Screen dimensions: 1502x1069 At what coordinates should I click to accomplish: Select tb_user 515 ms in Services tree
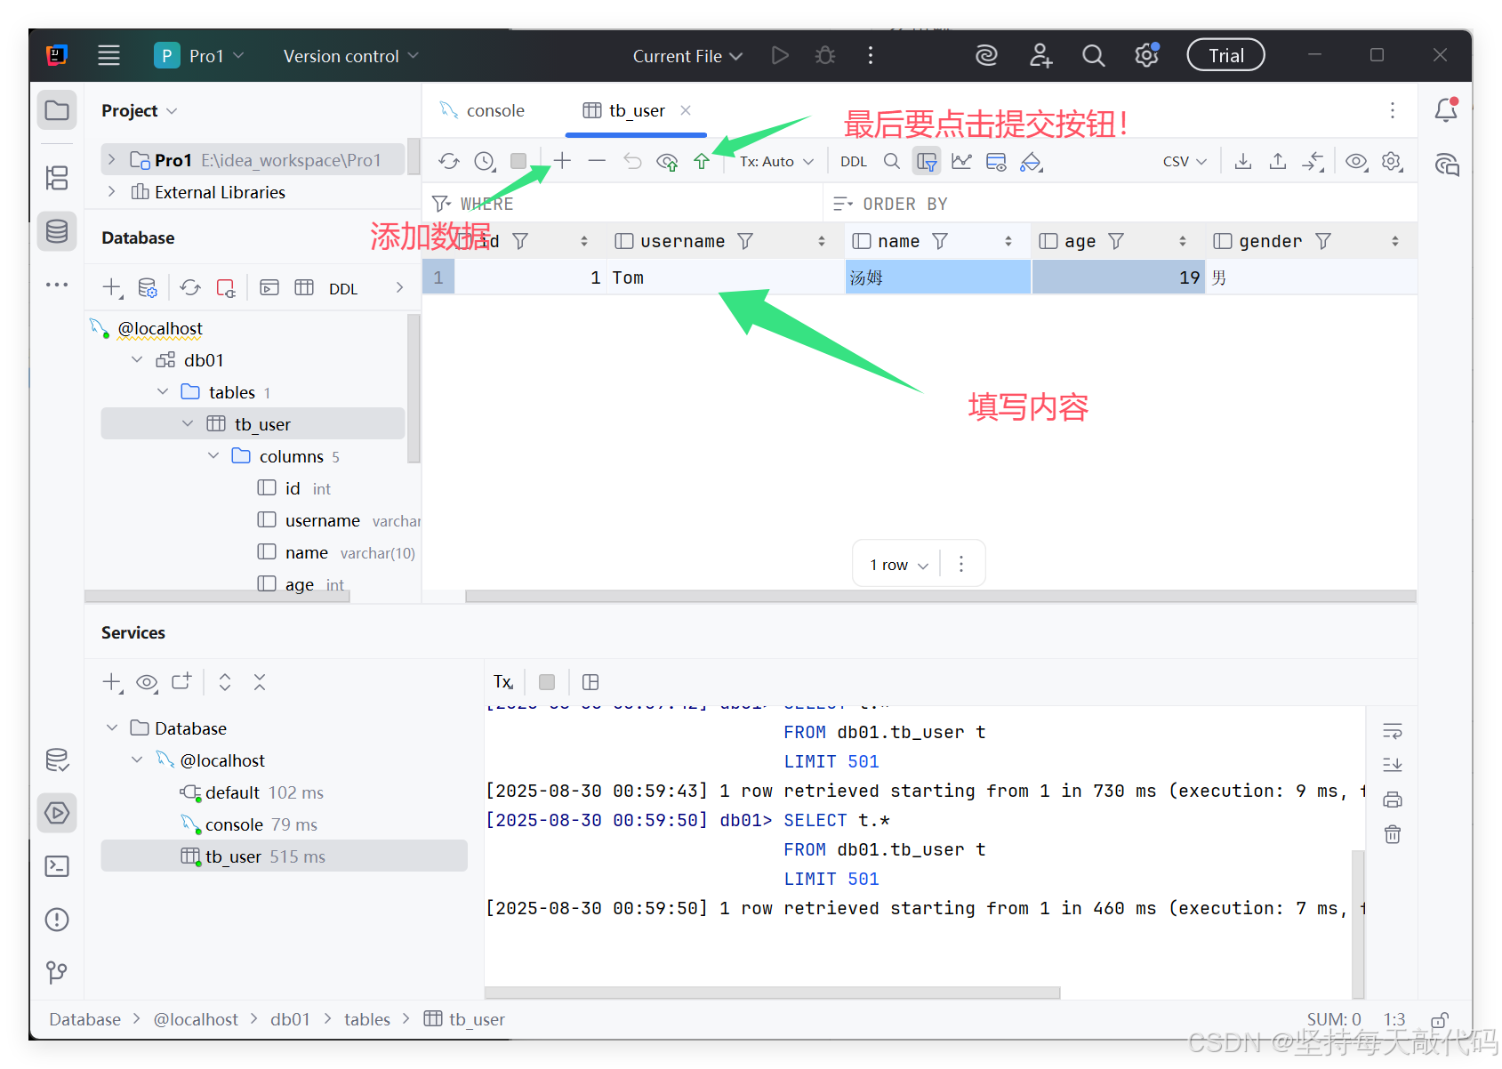click(x=284, y=856)
